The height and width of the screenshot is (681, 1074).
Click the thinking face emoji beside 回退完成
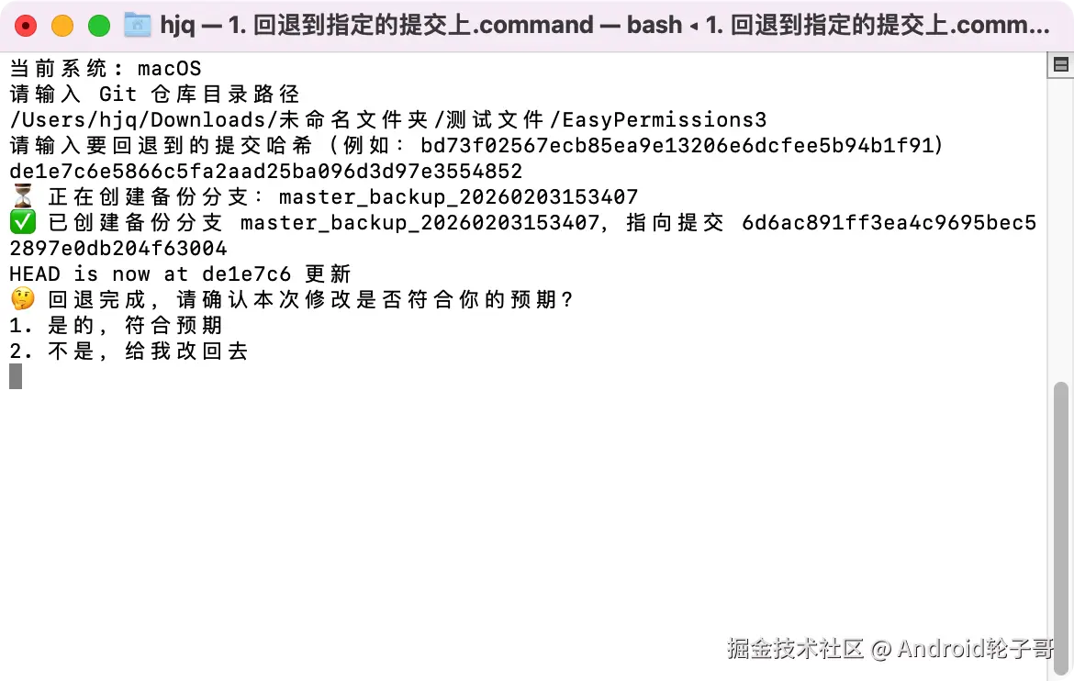click(x=23, y=299)
